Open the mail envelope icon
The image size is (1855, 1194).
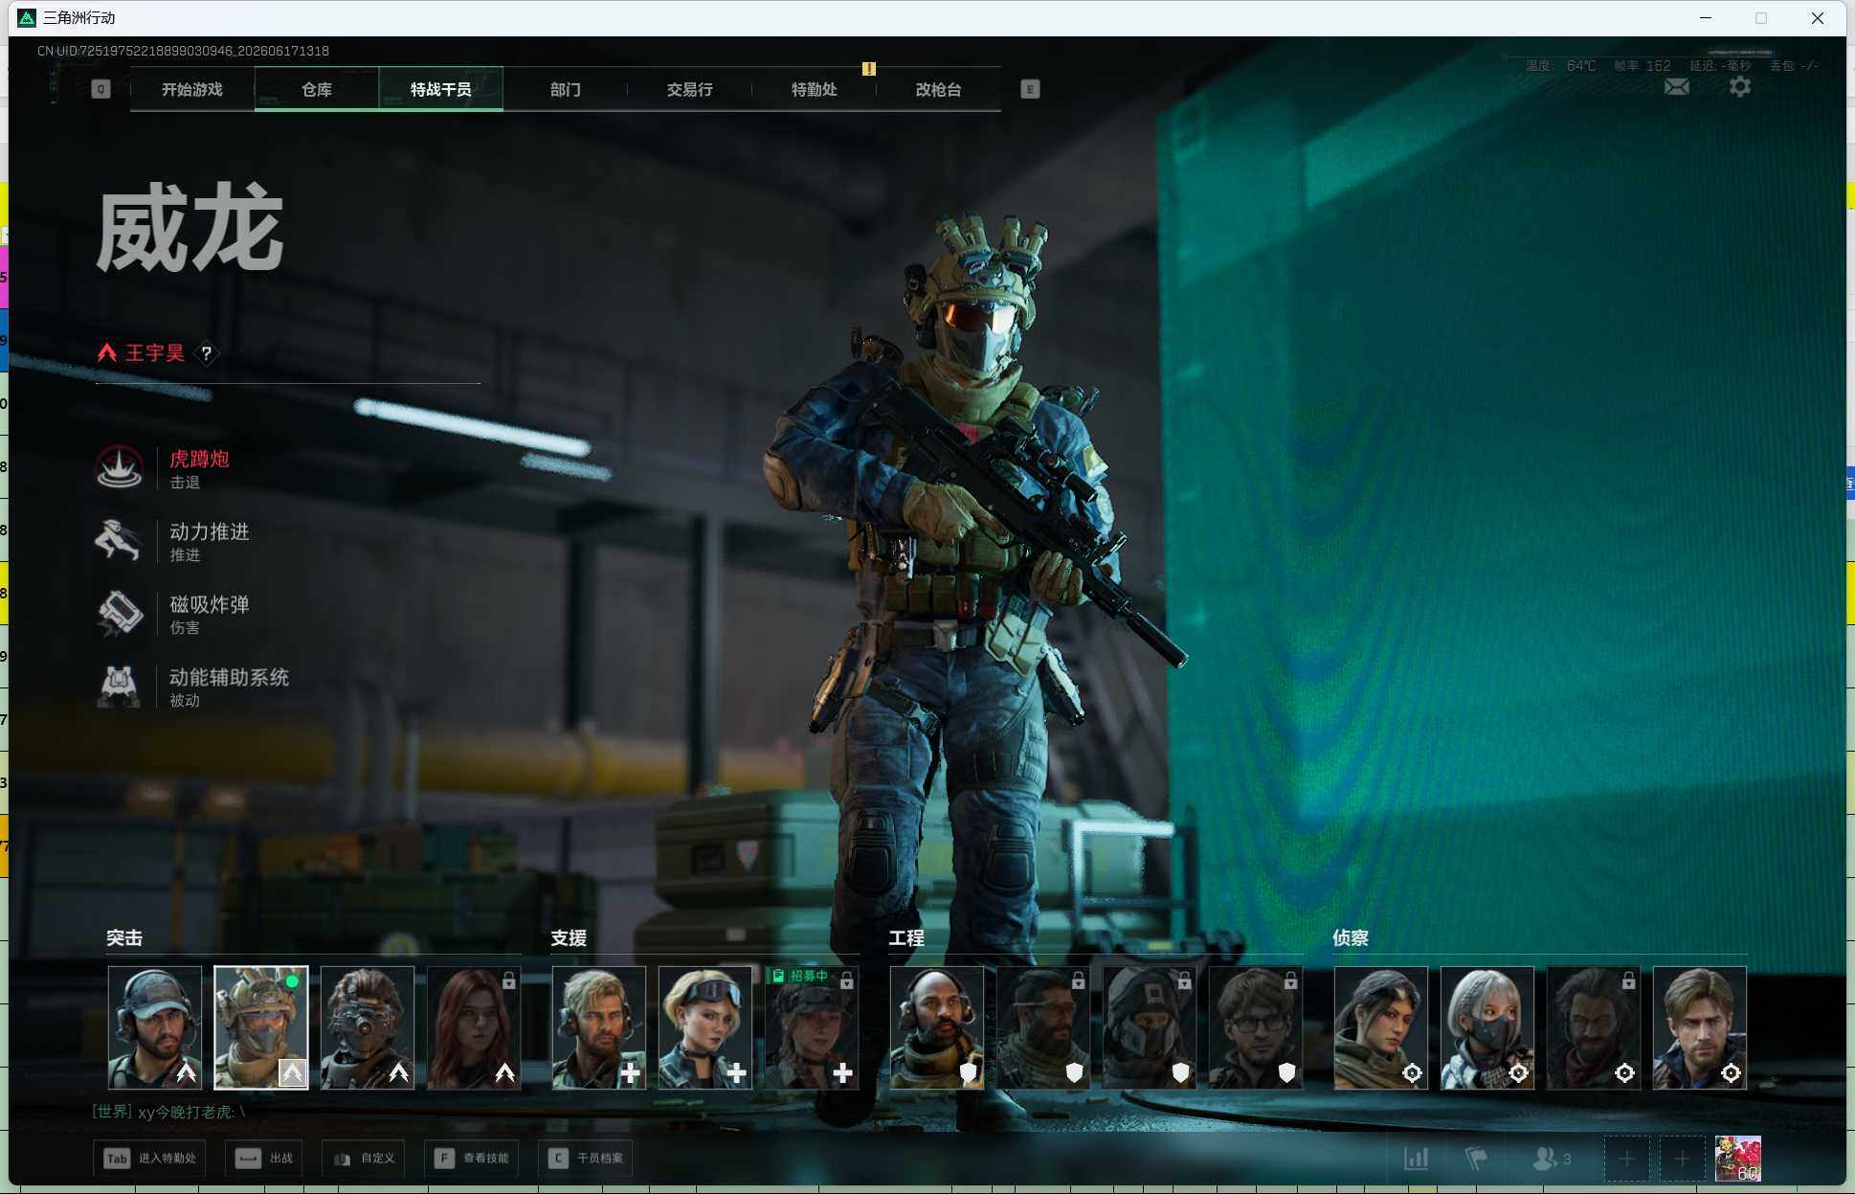[1677, 87]
